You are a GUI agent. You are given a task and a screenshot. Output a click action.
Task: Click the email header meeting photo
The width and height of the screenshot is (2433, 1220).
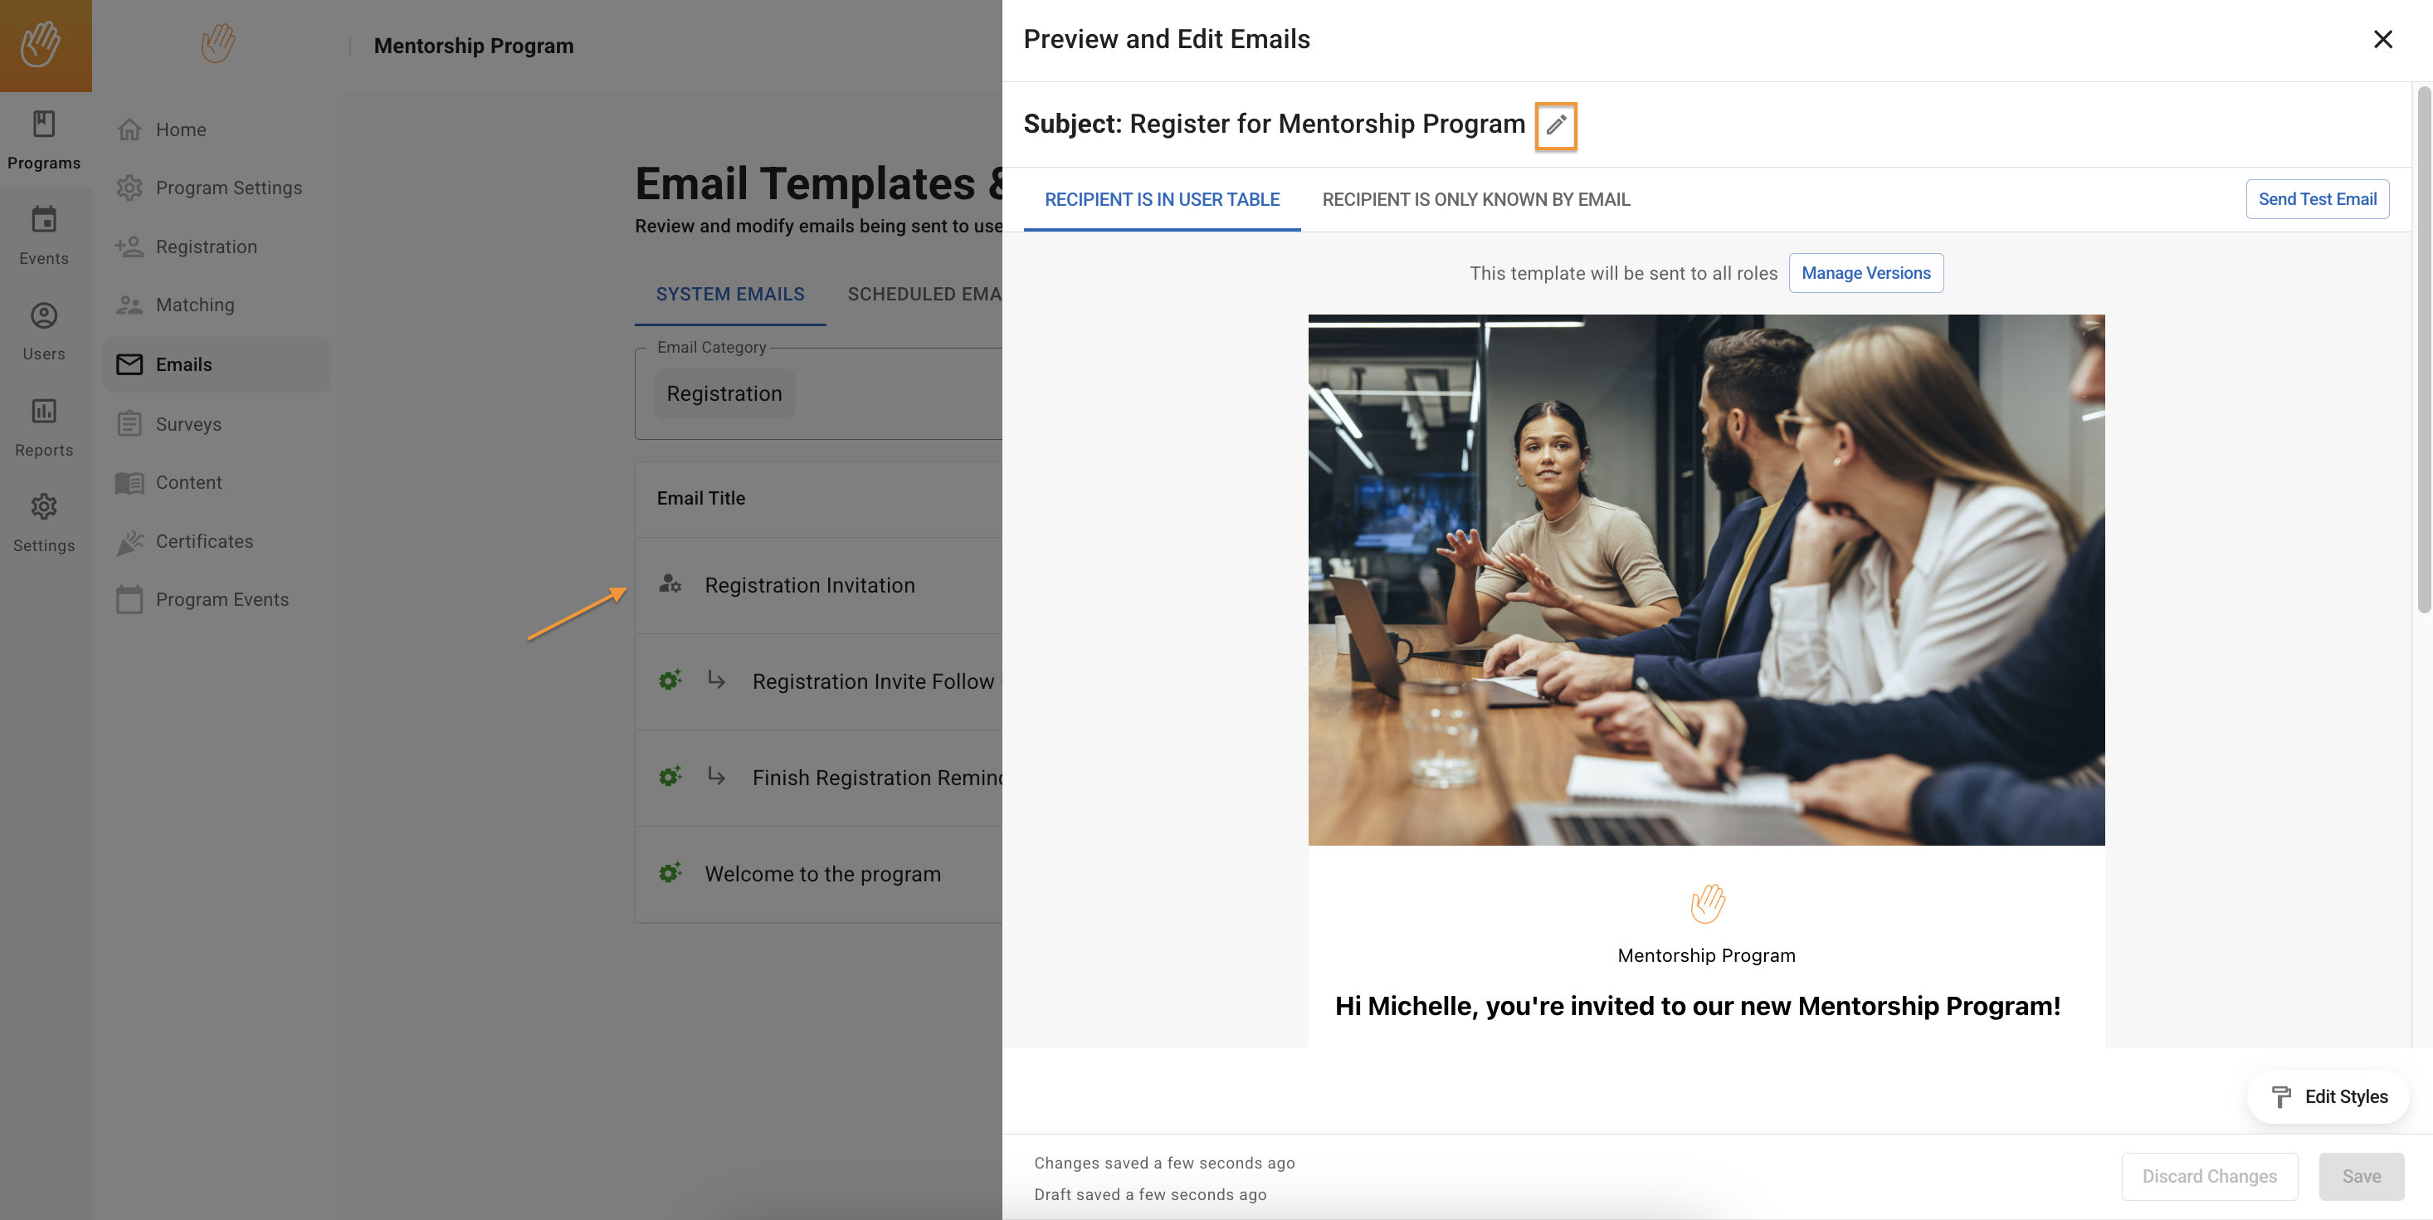click(x=1706, y=578)
